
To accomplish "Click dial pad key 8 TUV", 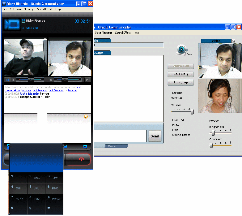I will coord(36,198).
